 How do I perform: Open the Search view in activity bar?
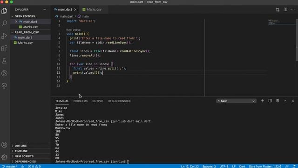click(x=4, y=23)
